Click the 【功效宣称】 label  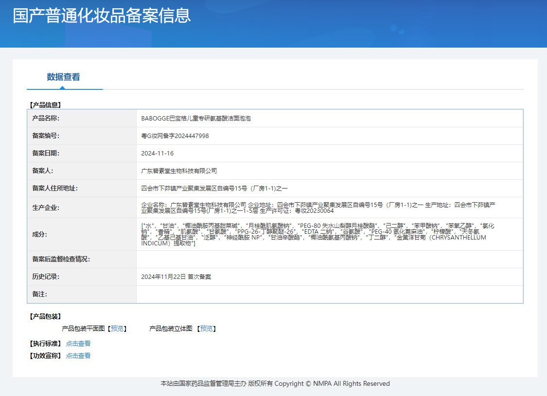[x=45, y=356]
